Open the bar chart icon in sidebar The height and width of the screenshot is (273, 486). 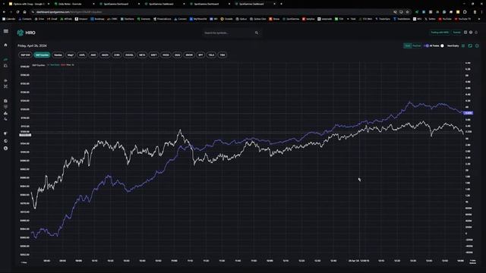click(5, 113)
